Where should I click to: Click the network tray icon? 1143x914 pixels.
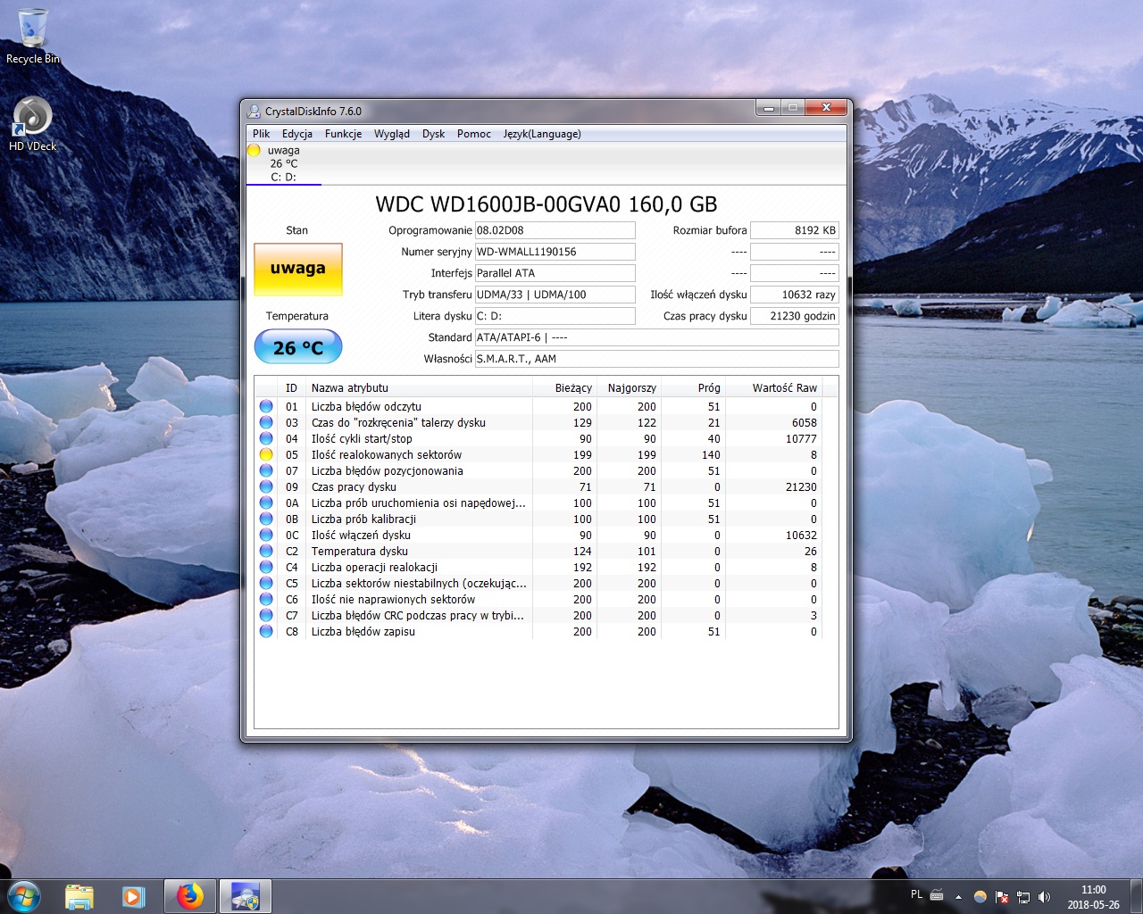[1023, 896]
